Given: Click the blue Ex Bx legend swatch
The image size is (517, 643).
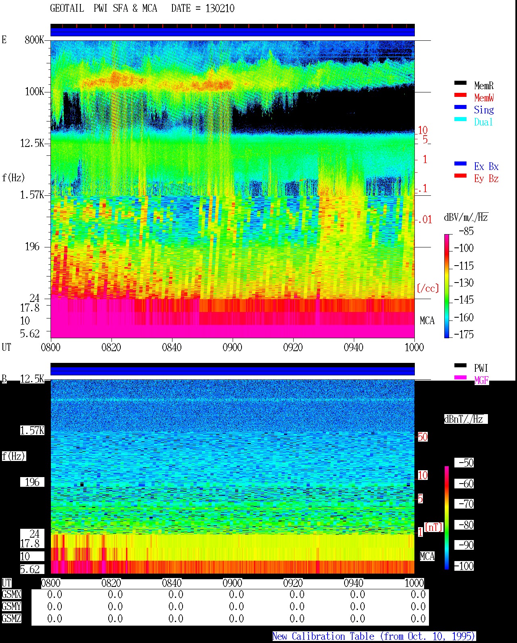Looking at the screenshot, I should tap(460, 164).
